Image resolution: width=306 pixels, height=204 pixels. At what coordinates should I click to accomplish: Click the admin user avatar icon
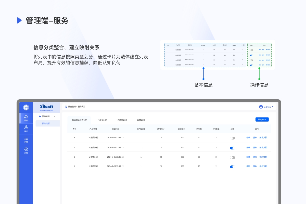pos(261,107)
